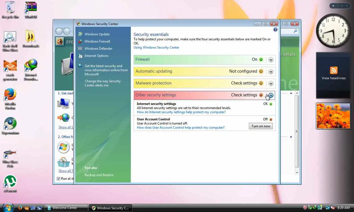Select the uTorrent desktop shortcut
354x212 pixels.
10,184
